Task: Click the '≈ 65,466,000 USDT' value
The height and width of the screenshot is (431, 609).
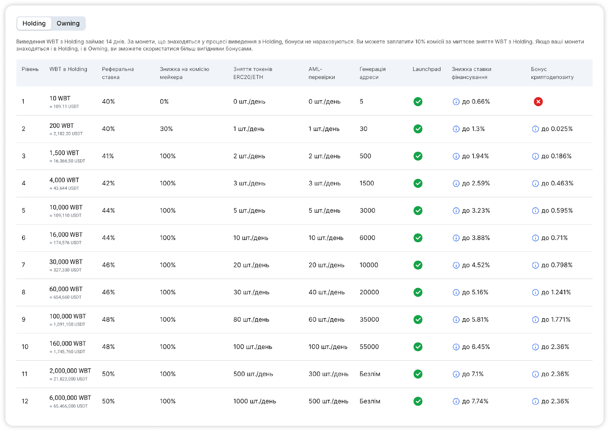Action: pyautogui.click(x=69, y=406)
